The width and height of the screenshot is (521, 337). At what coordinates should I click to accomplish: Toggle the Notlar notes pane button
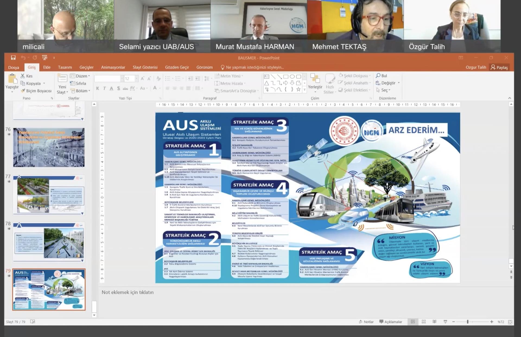(366, 322)
